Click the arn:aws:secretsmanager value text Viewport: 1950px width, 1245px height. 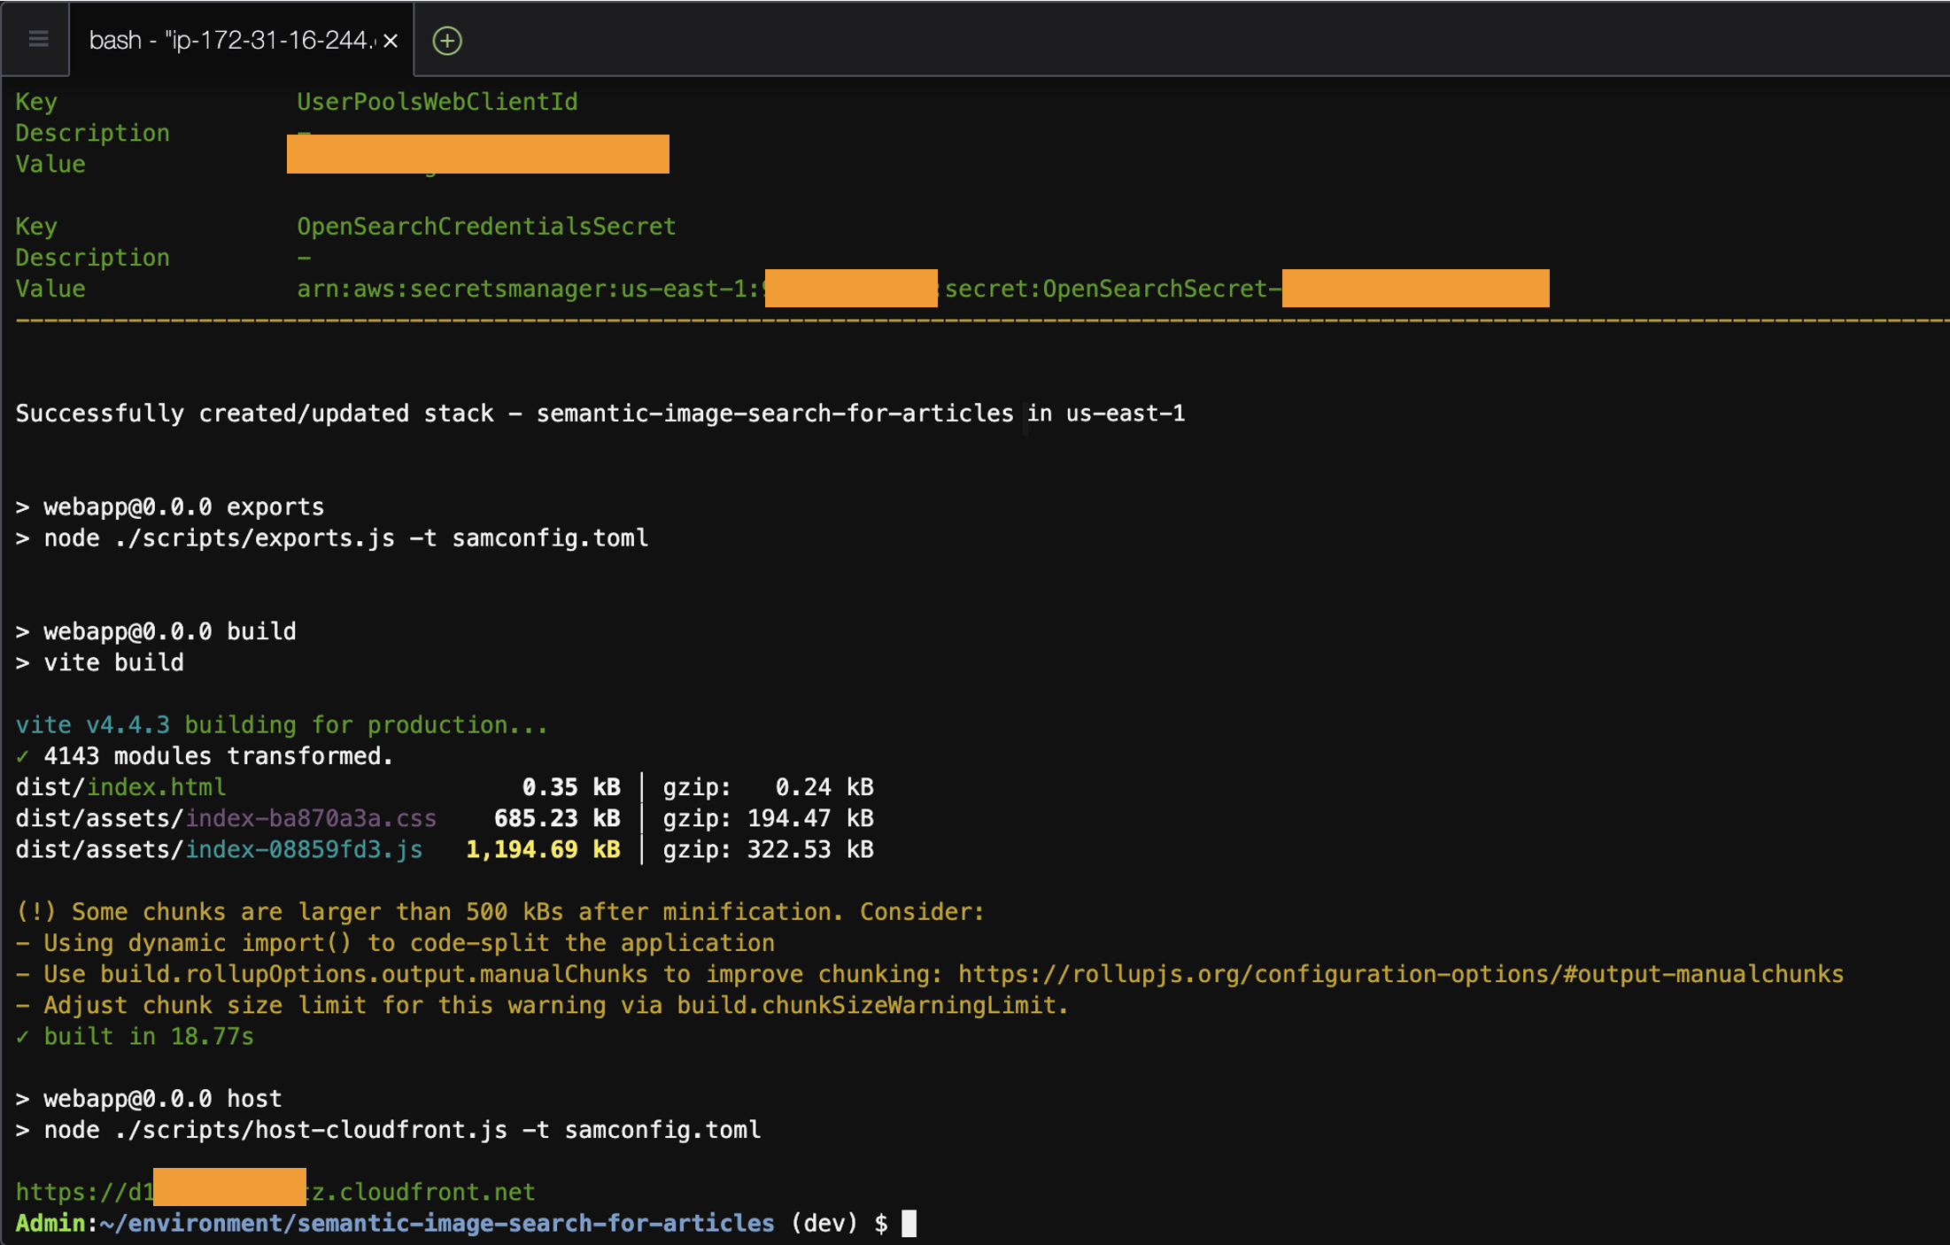pyautogui.click(x=529, y=289)
